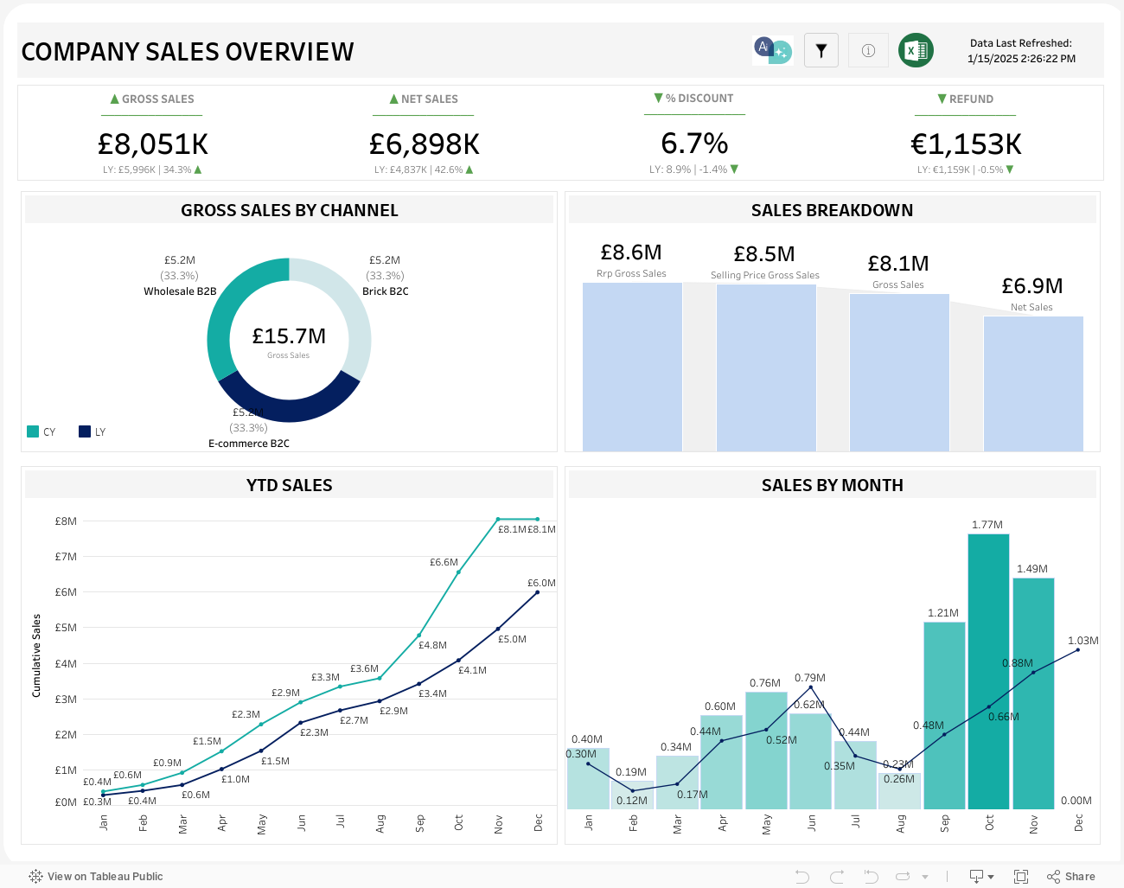Viewport: 1124px width, 888px height.
Task: Select the September 1.21M bar
Action: (x=944, y=716)
